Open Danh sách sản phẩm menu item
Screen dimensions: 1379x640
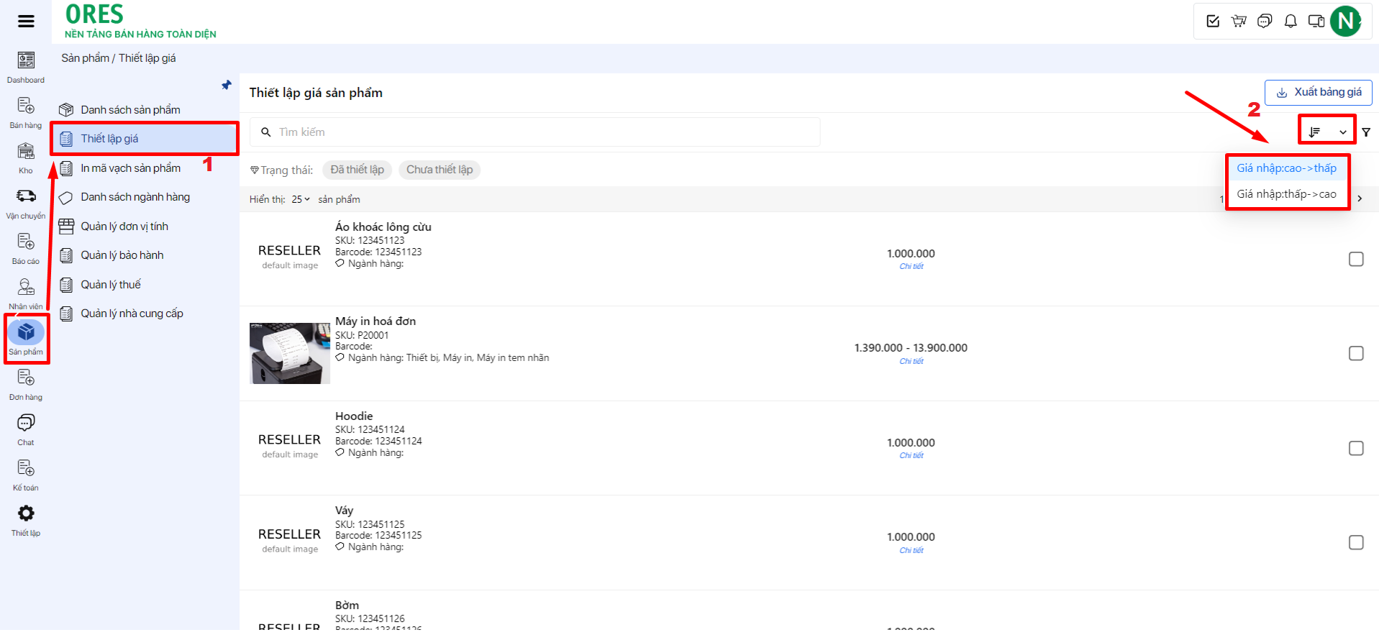pos(130,110)
